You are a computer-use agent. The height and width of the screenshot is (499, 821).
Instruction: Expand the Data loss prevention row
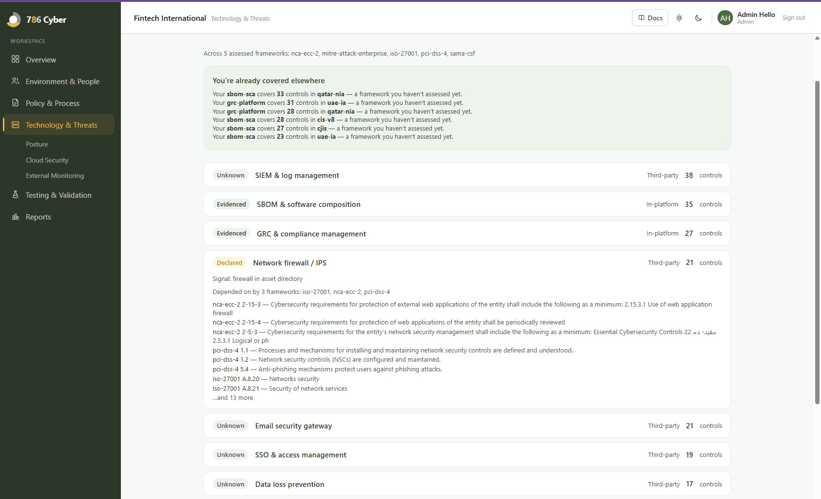[467, 484]
